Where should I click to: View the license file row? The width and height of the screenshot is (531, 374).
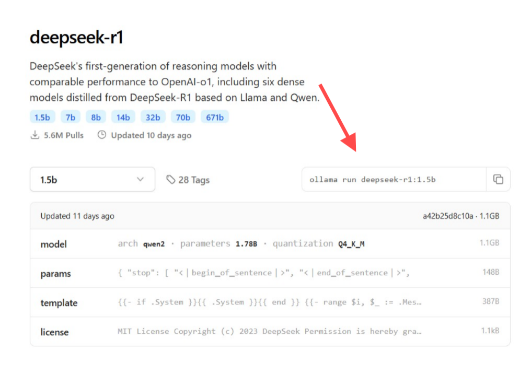pyautogui.click(x=270, y=331)
